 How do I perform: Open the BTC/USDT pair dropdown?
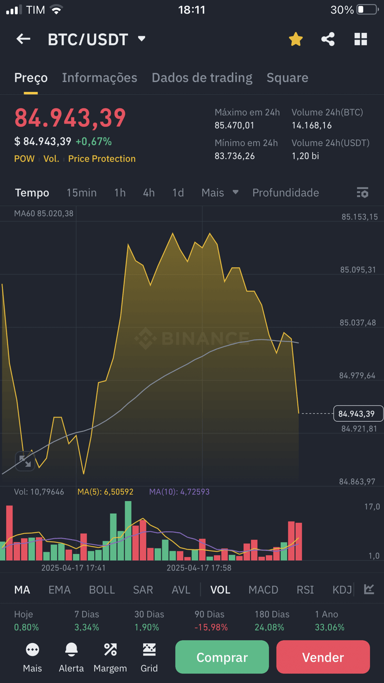pyautogui.click(x=97, y=39)
